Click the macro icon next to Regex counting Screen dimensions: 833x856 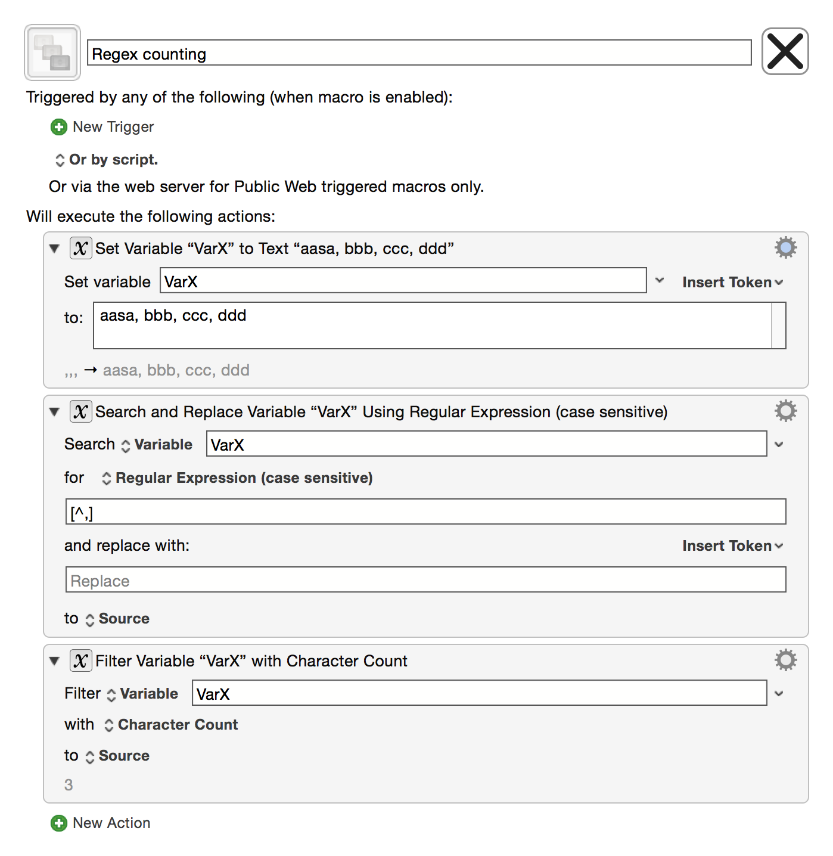(x=52, y=52)
